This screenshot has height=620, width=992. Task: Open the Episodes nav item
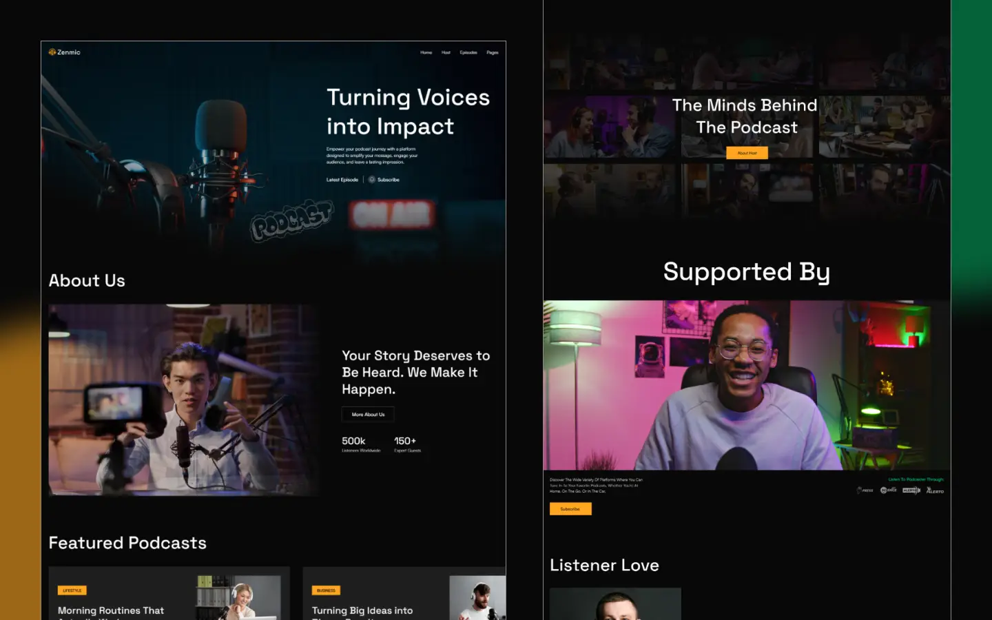[x=468, y=52]
